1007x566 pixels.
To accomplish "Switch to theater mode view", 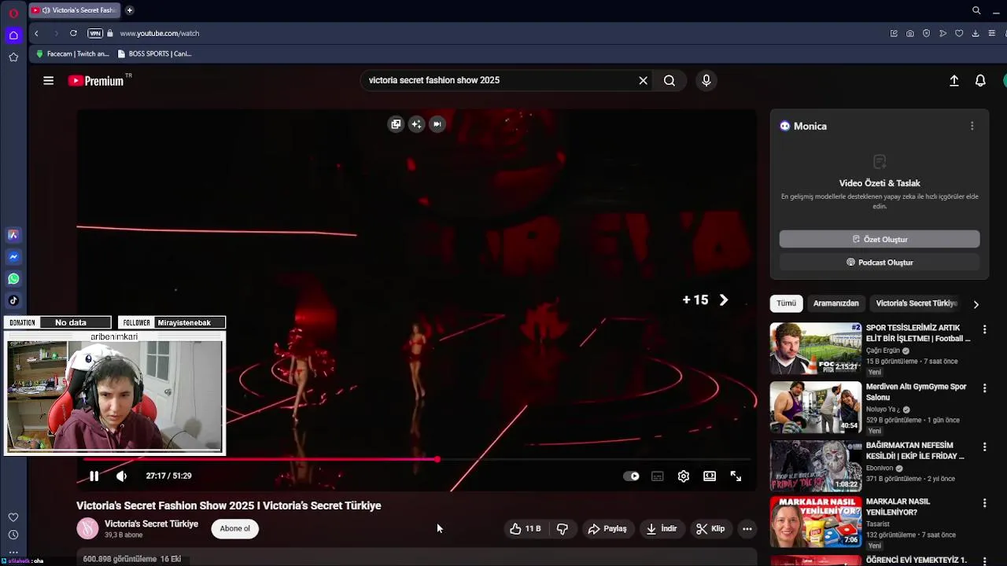I will point(710,476).
